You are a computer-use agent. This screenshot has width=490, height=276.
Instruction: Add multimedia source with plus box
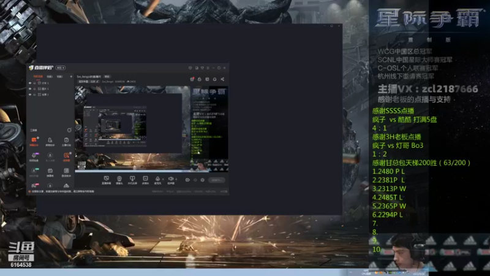click(x=145, y=180)
